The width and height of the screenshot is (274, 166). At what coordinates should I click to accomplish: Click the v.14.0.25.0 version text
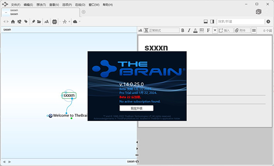tap(132, 85)
